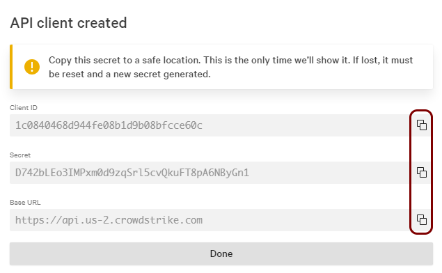Focus the Client ID value field
This screenshot has height=273, width=442.
pyautogui.click(x=209, y=125)
